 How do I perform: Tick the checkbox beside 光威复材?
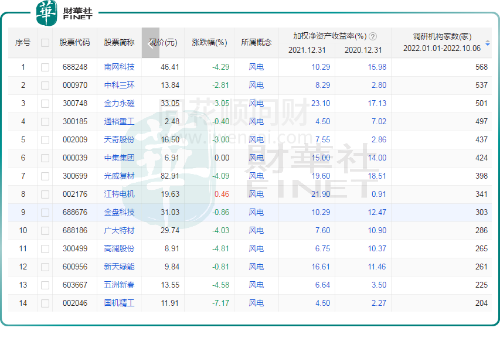(x=45, y=176)
